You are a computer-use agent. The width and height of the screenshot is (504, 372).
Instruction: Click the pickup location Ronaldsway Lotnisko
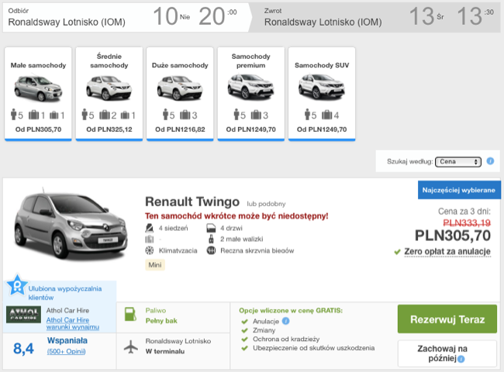pyautogui.click(x=67, y=22)
